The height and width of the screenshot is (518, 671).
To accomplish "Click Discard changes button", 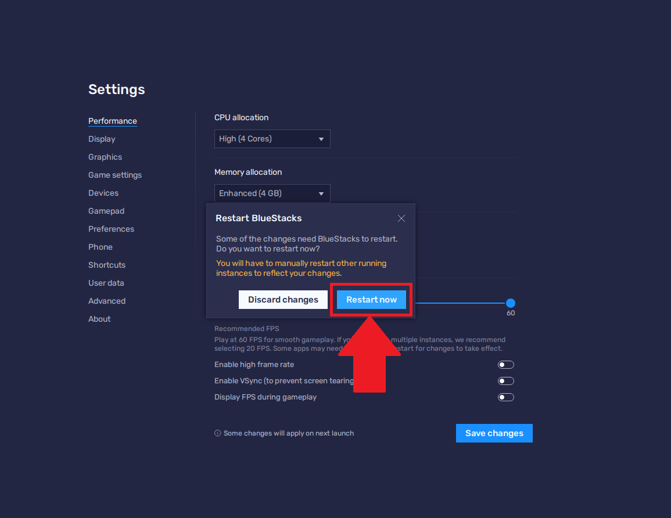I will (283, 300).
